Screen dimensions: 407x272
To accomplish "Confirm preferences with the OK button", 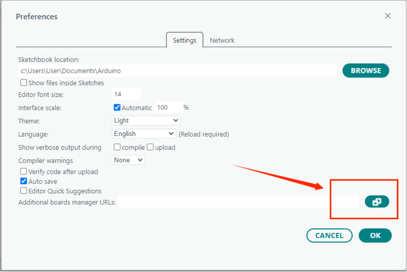I will (375, 235).
